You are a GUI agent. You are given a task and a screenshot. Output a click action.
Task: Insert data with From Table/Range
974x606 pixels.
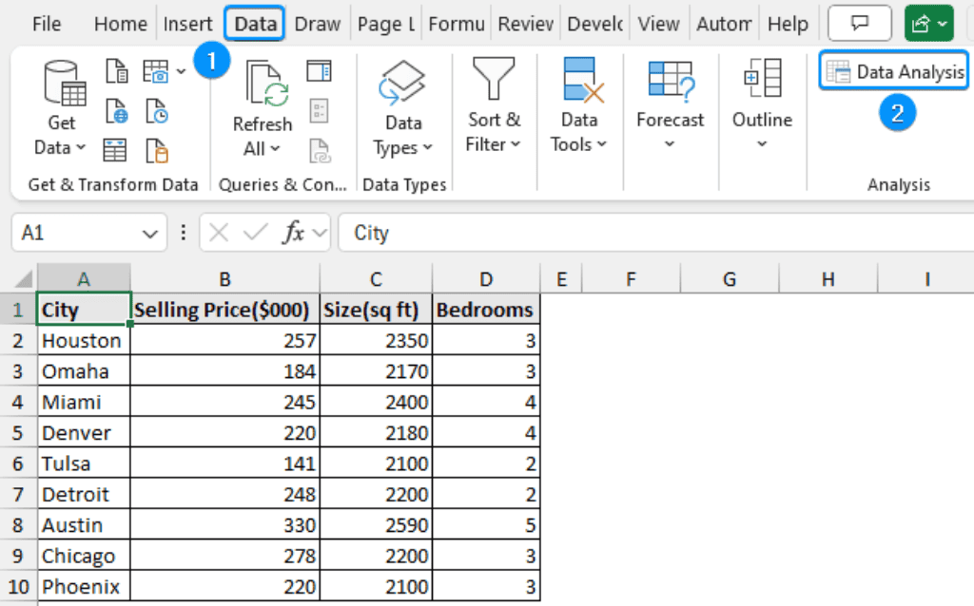(115, 150)
